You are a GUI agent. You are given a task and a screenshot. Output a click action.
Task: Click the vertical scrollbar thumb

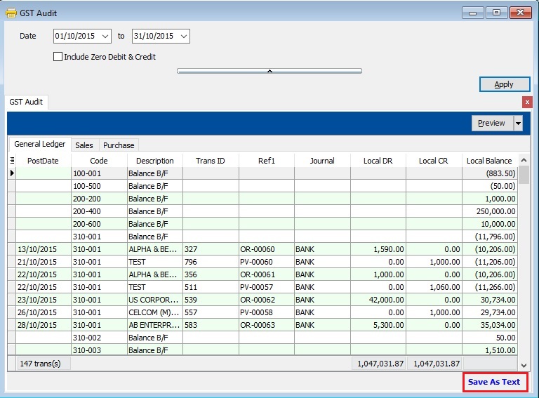524,175
